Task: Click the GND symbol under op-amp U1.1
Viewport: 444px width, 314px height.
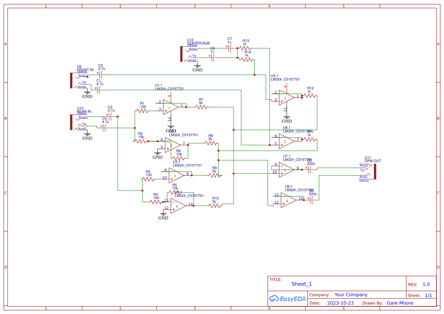Action: pos(171,127)
